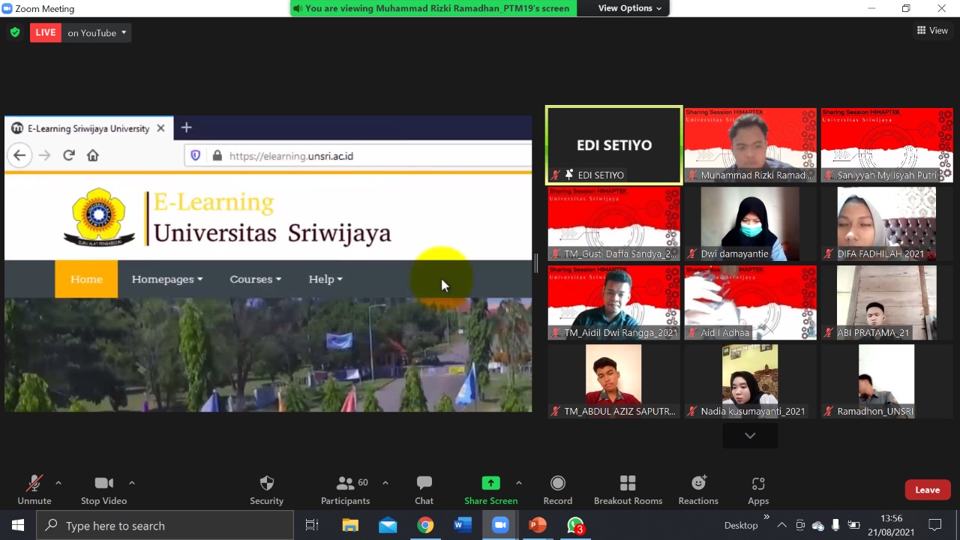Expand the Desktop toolbar chevron
960x540 pixels.
(766, 517)
